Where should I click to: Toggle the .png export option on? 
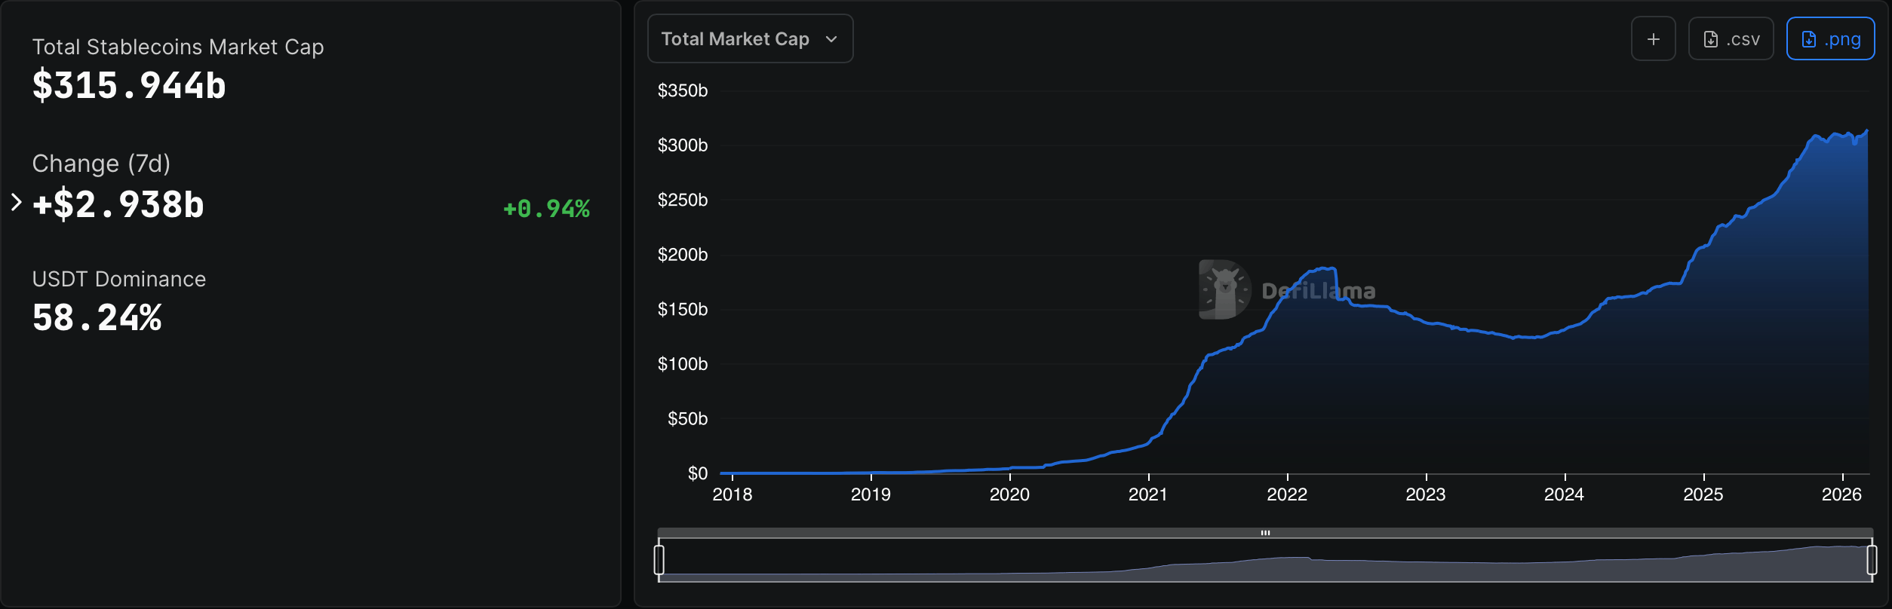coord(1831,38)
